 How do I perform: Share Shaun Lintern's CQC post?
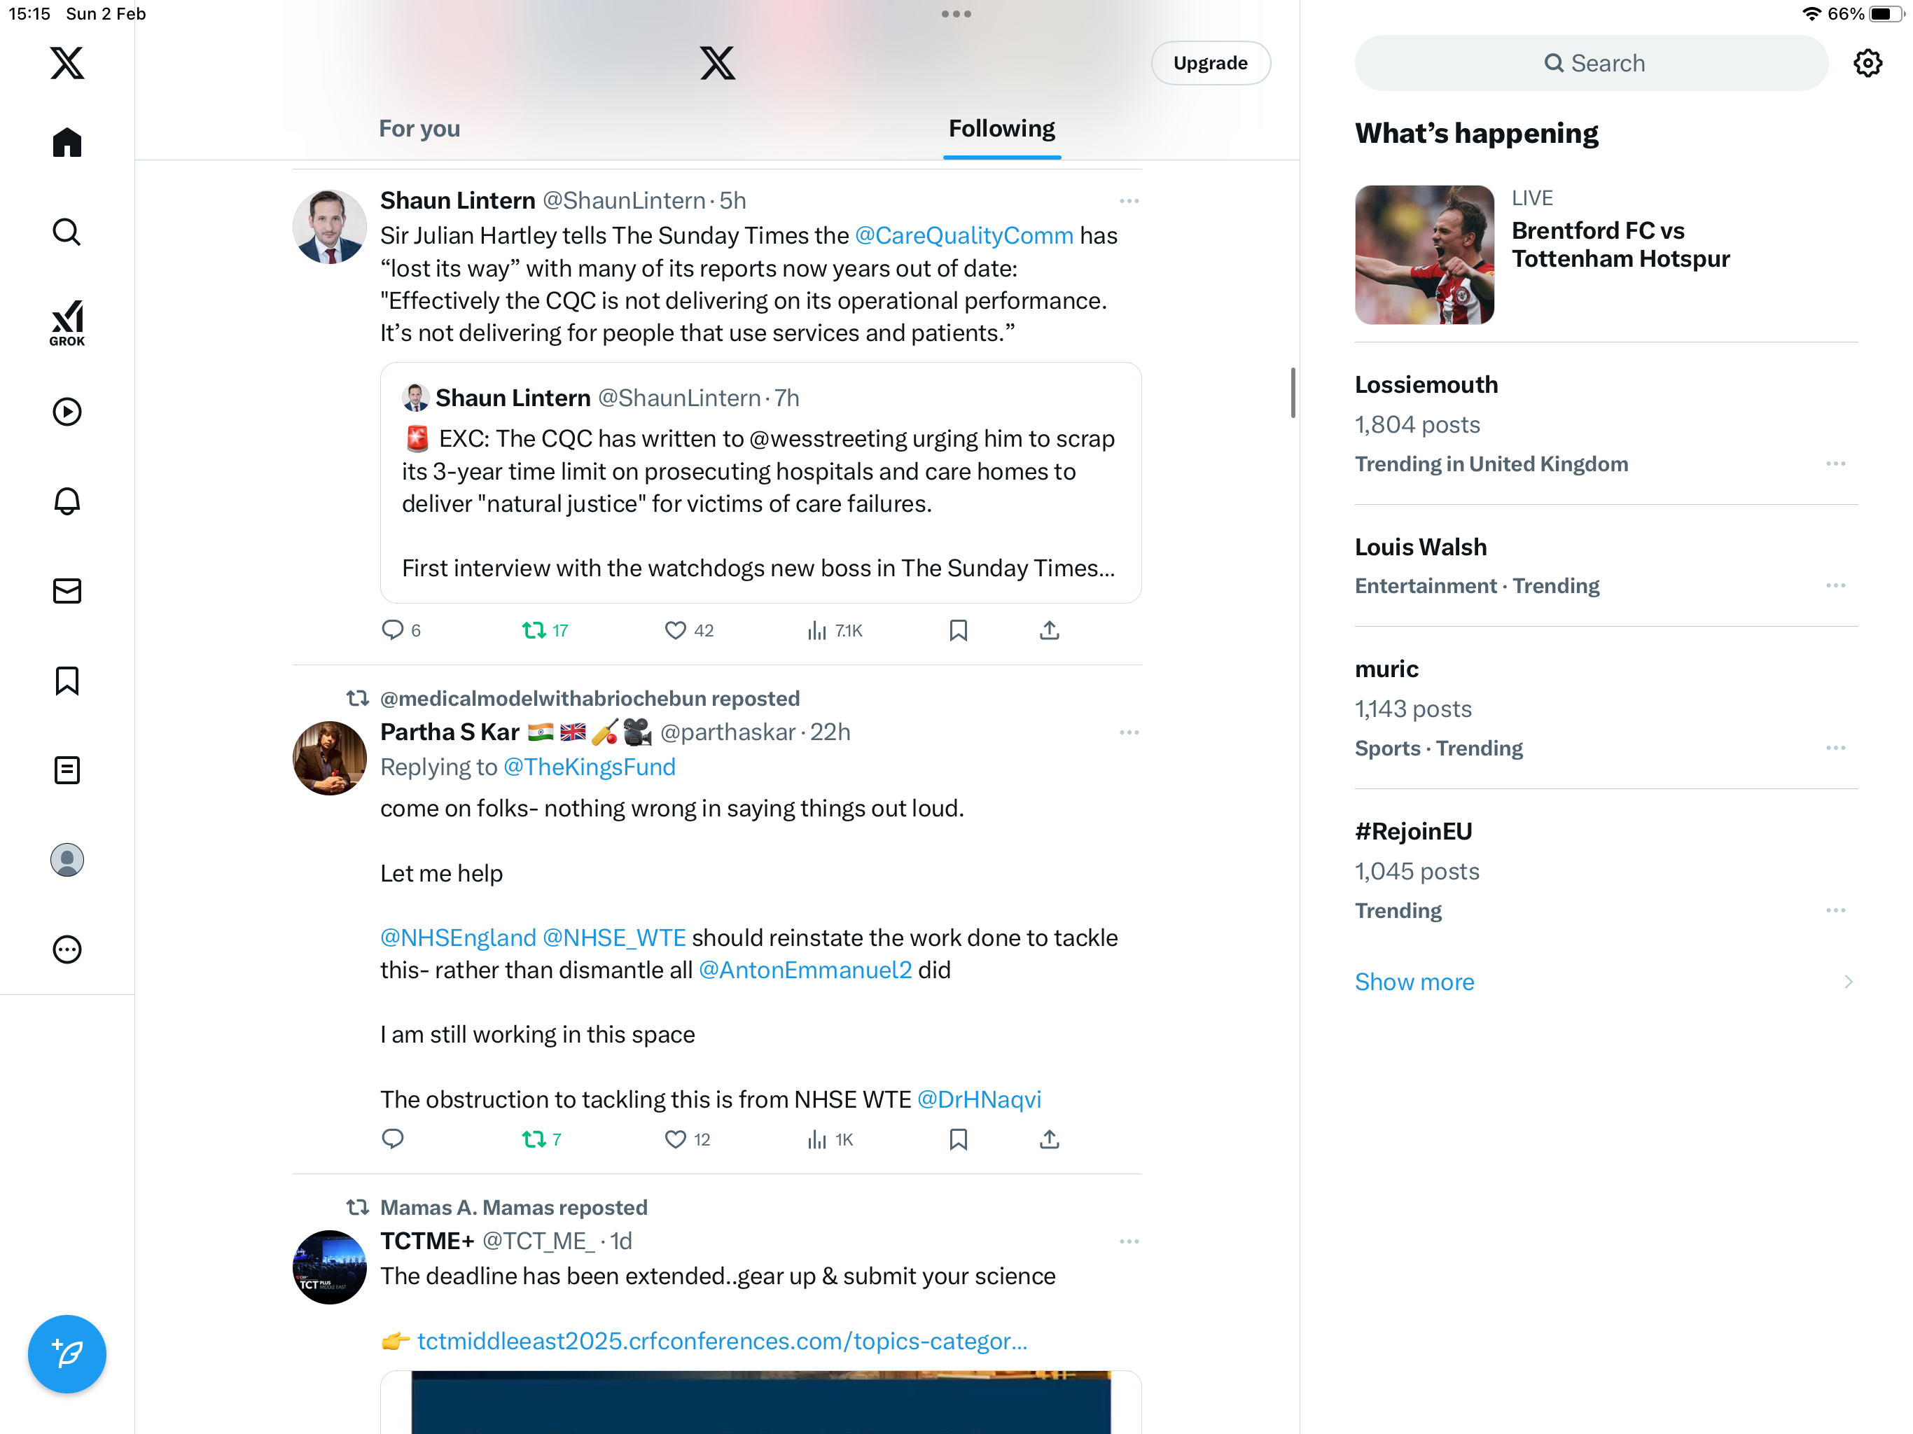click(1049, 630)
